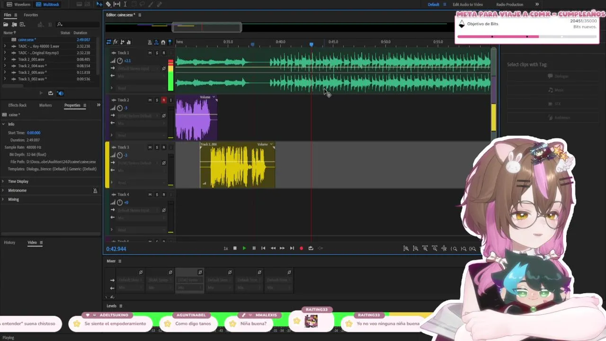Toggle the metronome icon above tracks

coord(150,42)
